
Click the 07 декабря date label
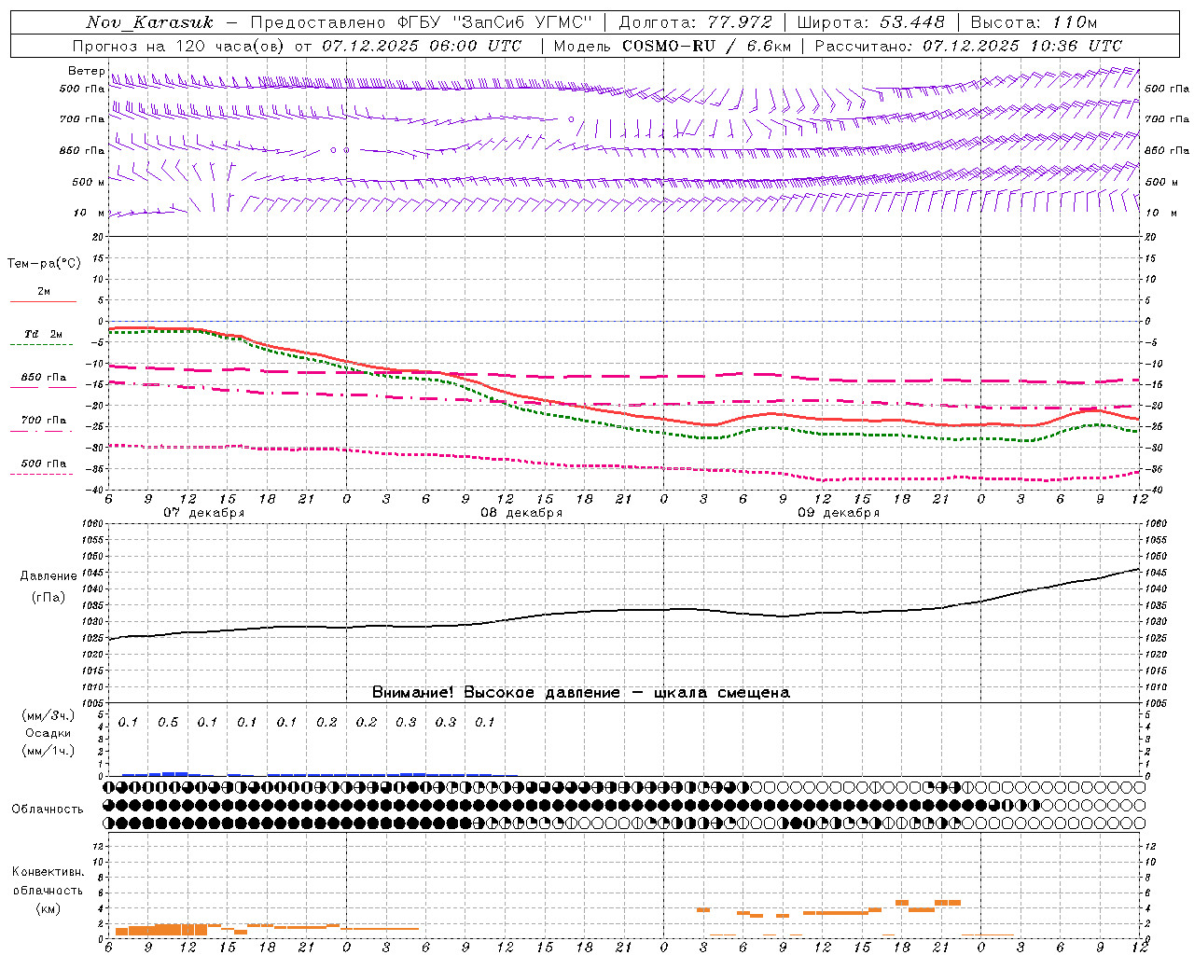click(204, 513)
